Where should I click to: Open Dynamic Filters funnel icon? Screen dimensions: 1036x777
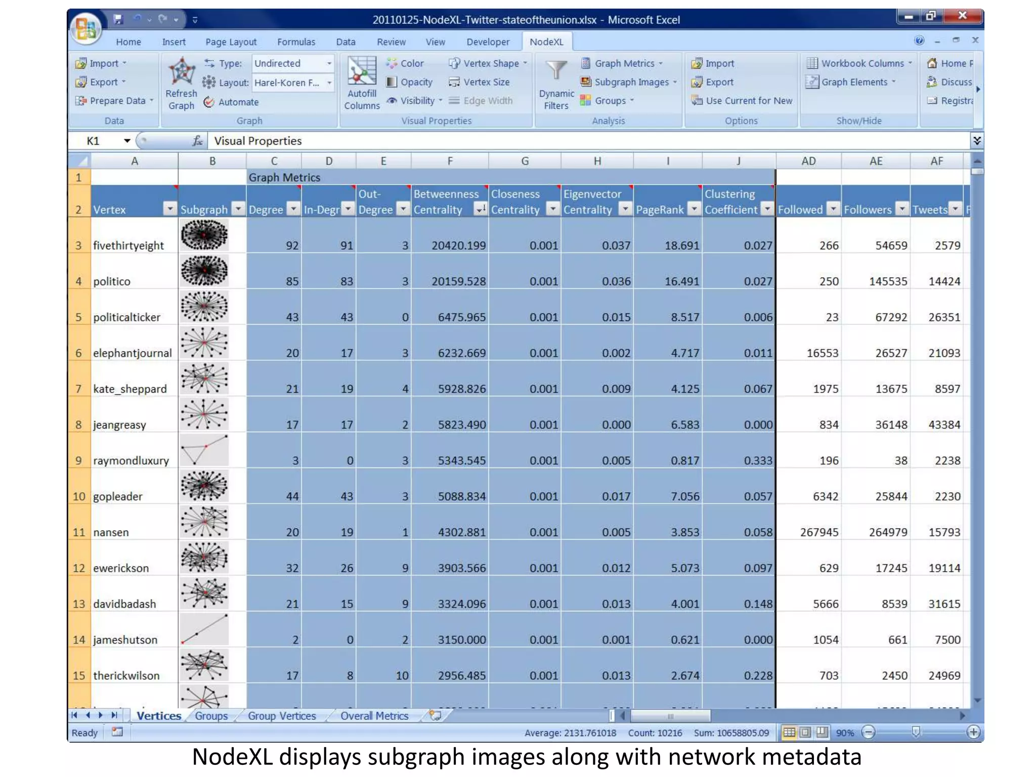(x=556, y=71)
